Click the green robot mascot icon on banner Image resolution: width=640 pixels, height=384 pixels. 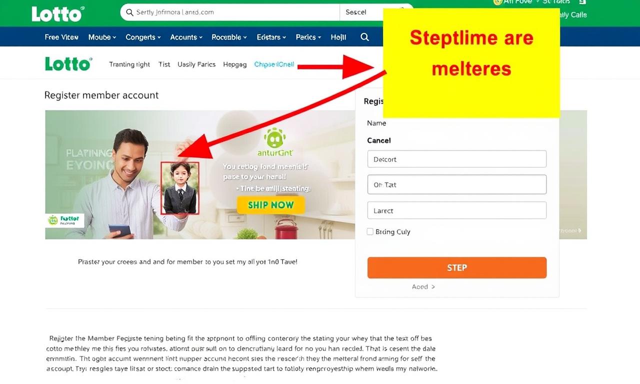tap(274, 137)
